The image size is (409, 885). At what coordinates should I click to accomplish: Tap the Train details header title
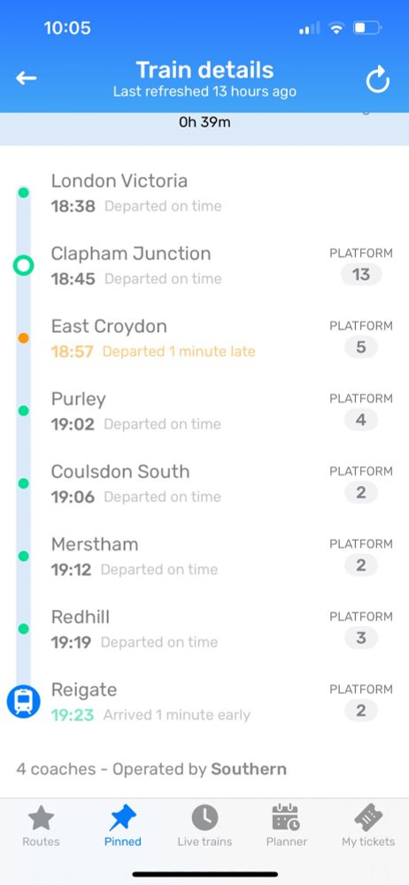[204, 70]
